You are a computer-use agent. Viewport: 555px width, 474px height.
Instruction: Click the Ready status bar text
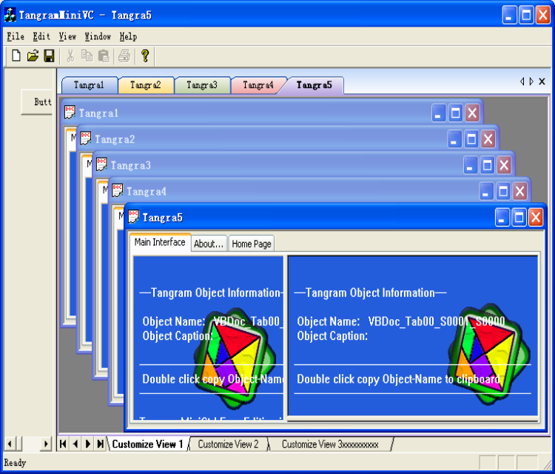(15, 463)
